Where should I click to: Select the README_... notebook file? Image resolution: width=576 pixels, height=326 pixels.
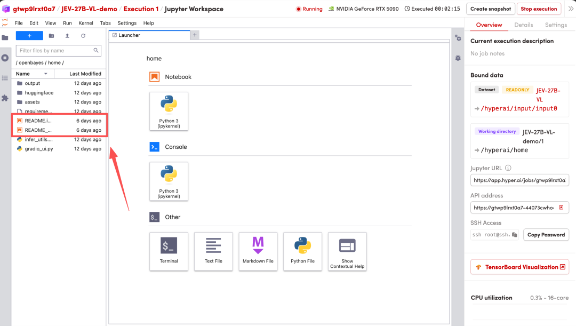point(59,130)
